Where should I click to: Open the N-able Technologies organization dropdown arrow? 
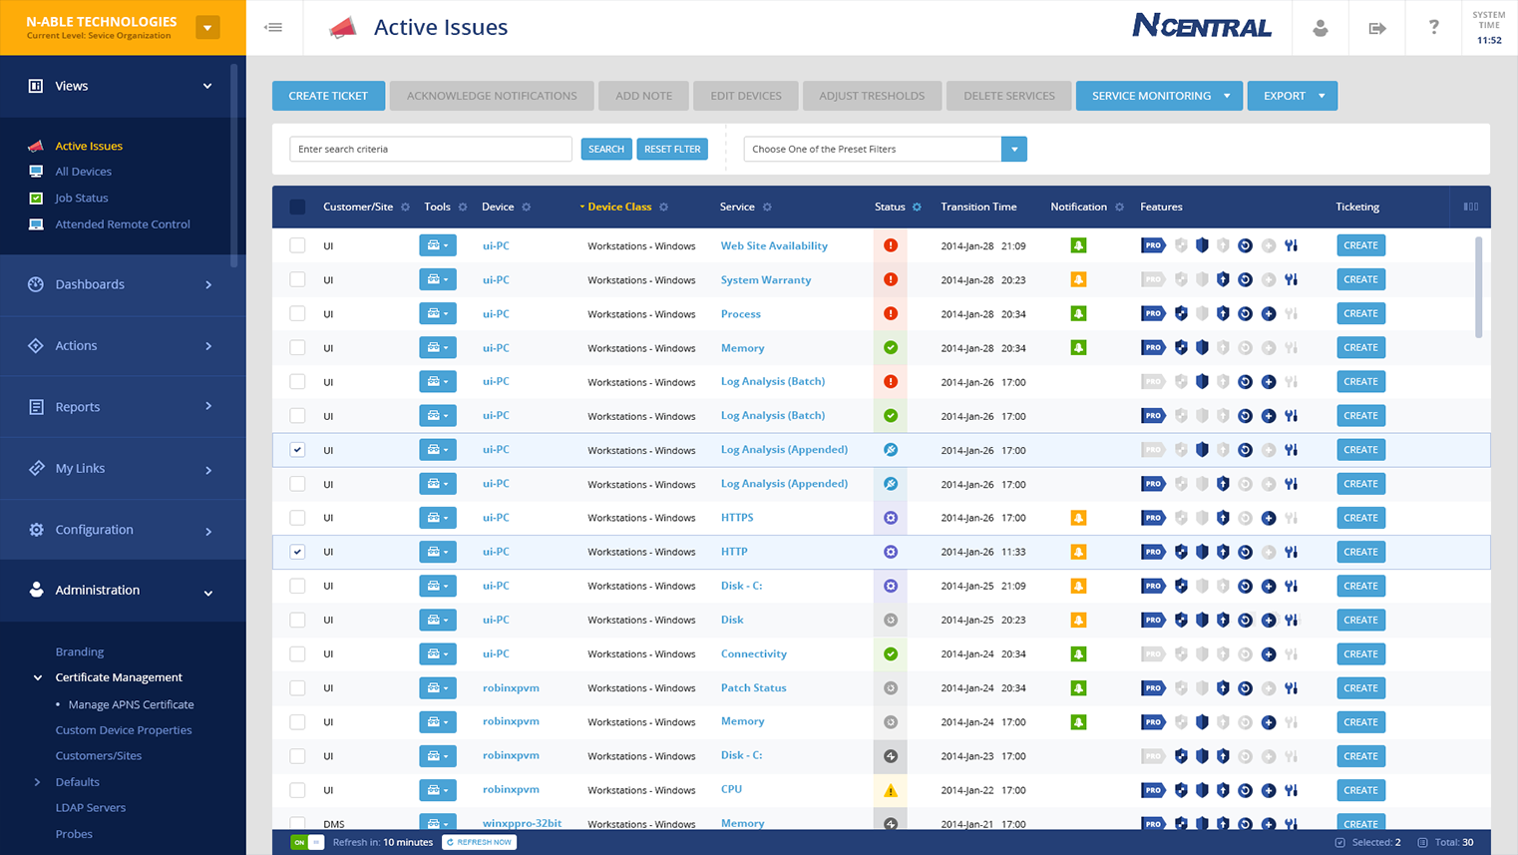(x=207, y=28)
